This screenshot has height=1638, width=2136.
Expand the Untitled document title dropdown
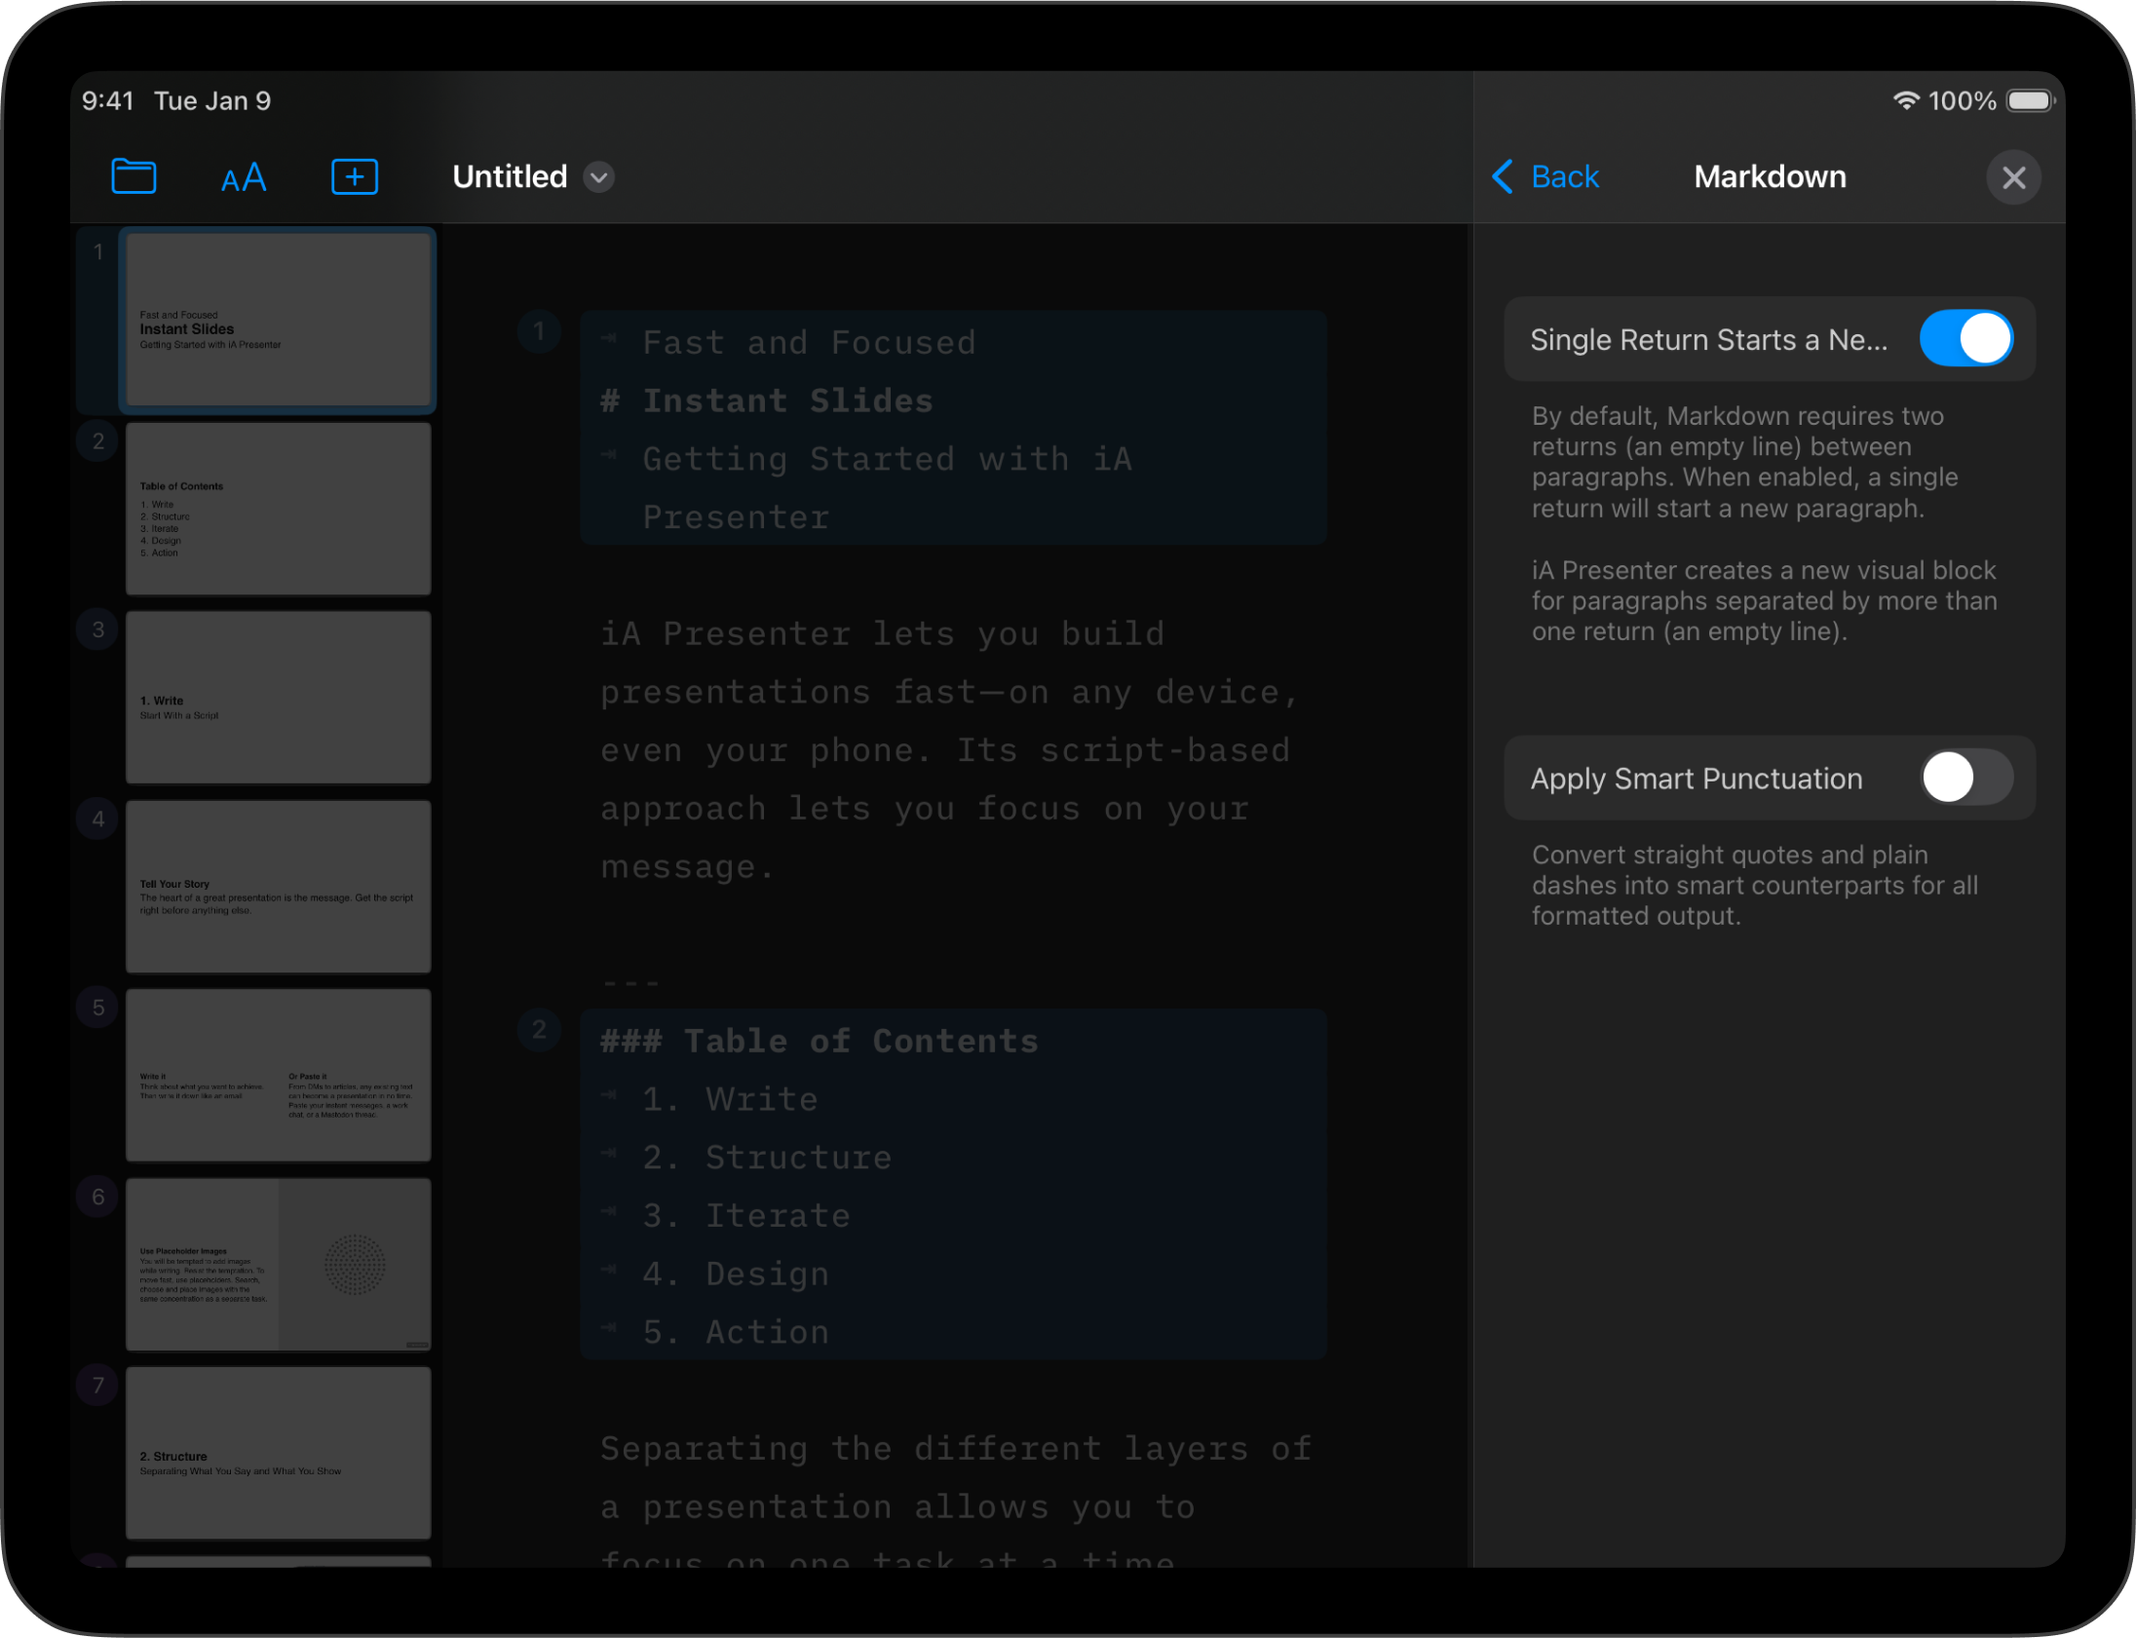598,177
